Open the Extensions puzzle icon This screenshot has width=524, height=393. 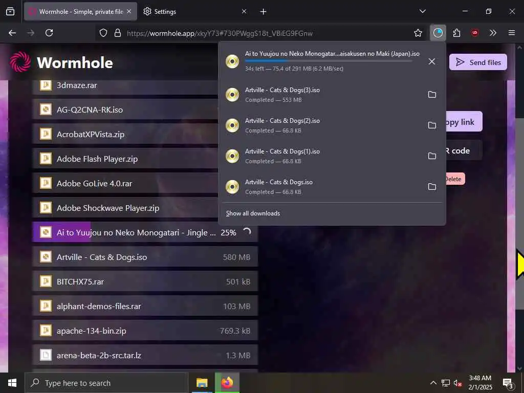[456, 33]
